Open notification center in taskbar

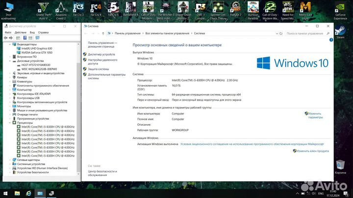(x=346, y=194)
